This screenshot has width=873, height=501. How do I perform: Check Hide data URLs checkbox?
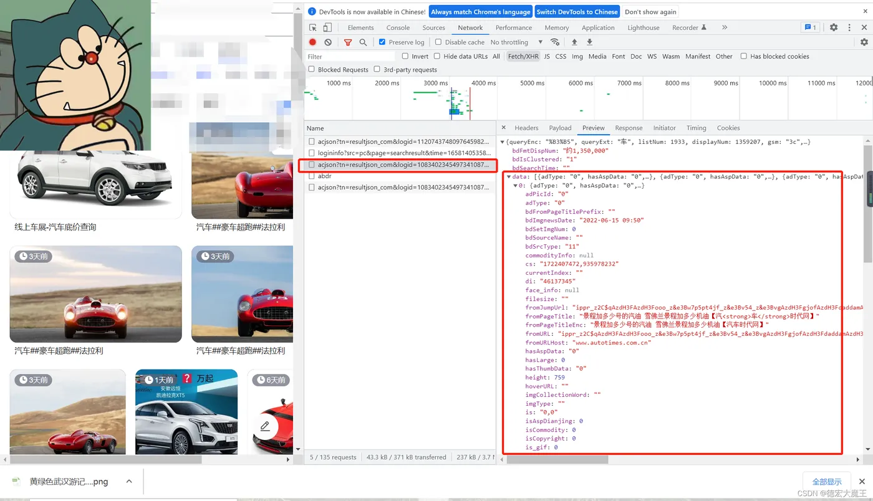[x=437, y=56]
